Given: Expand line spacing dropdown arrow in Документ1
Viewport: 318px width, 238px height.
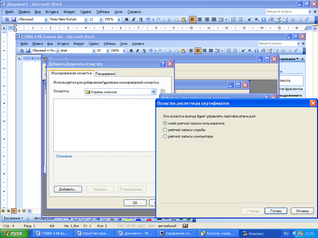Looking at the screenshot, I should [226, 20].
